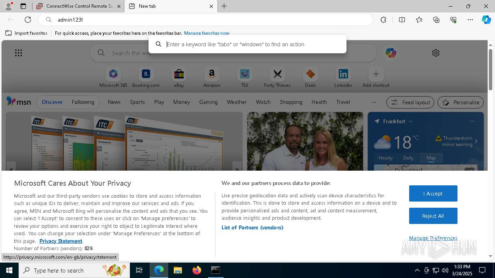Open Browser essentials heart icon

(x=453, y=20)
